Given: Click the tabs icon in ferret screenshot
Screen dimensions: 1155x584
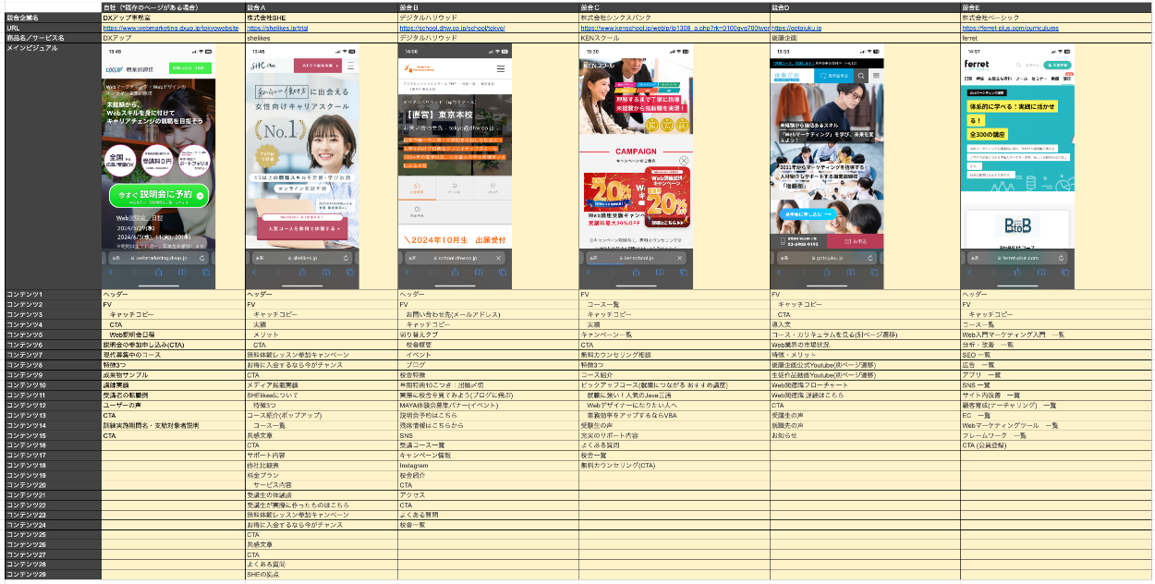Looking at the screenshot, I should coord(1065,273).
